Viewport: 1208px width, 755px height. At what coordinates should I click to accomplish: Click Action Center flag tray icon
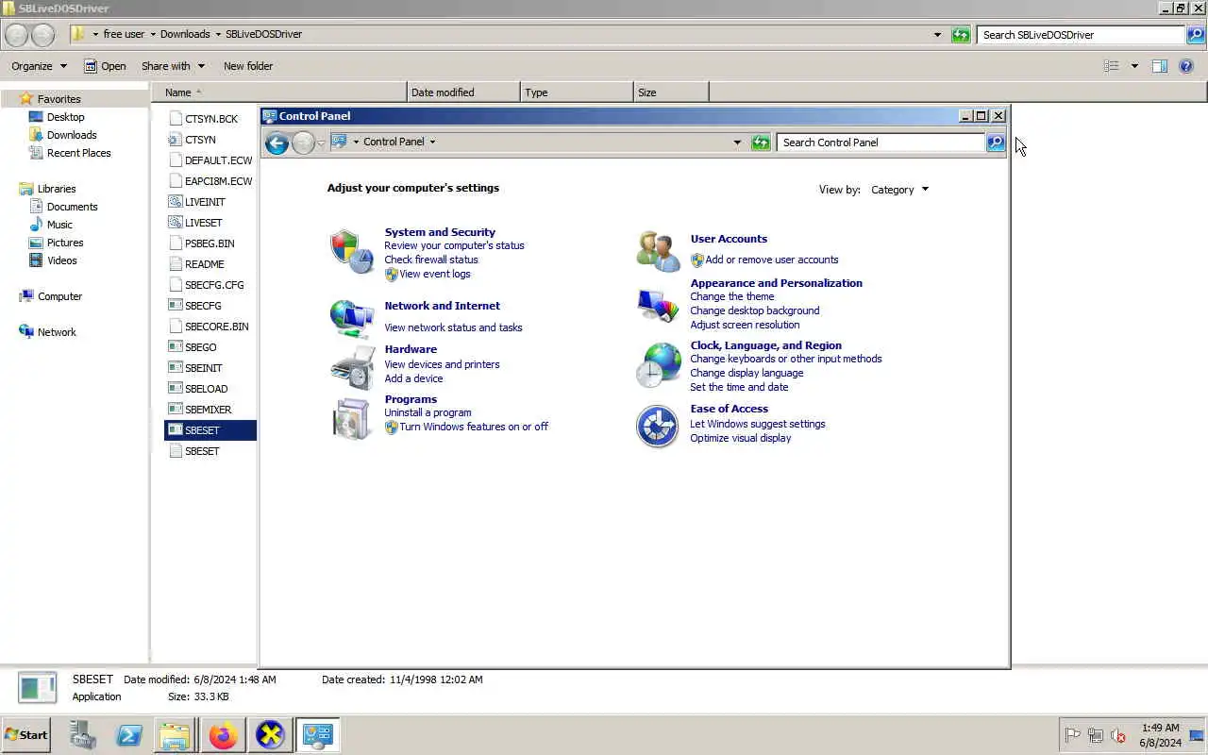point(1073,735)
